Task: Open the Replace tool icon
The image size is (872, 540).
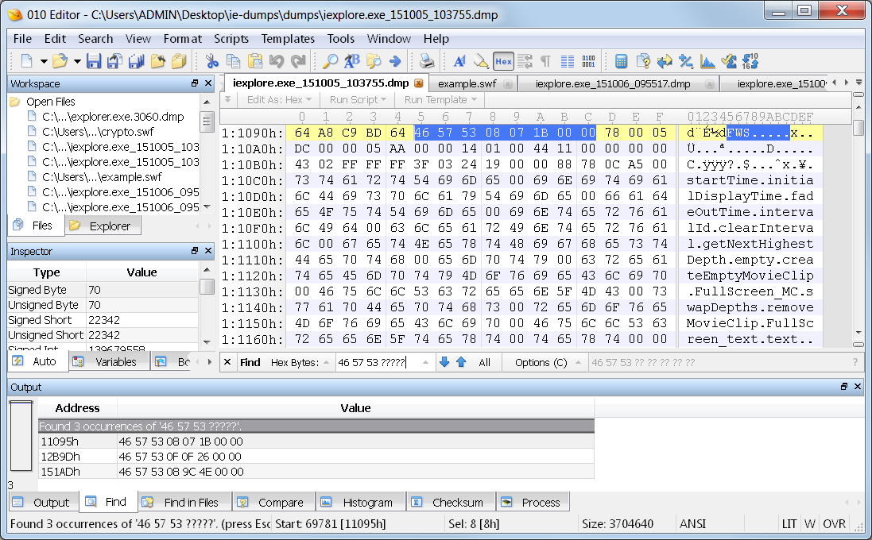Action: pos(352,61)
